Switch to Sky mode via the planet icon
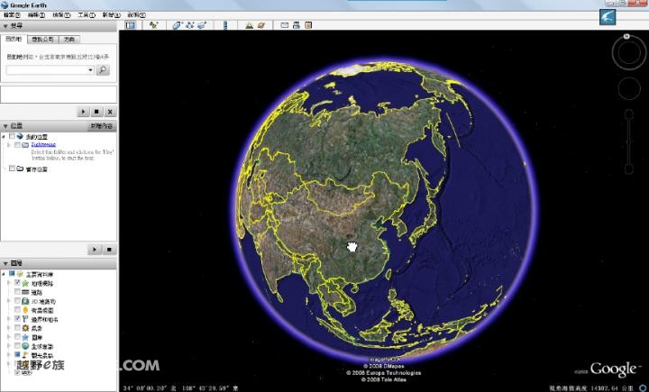Image resolution: width=649 pixels, height=392 pixels. [x=261, y=25]
